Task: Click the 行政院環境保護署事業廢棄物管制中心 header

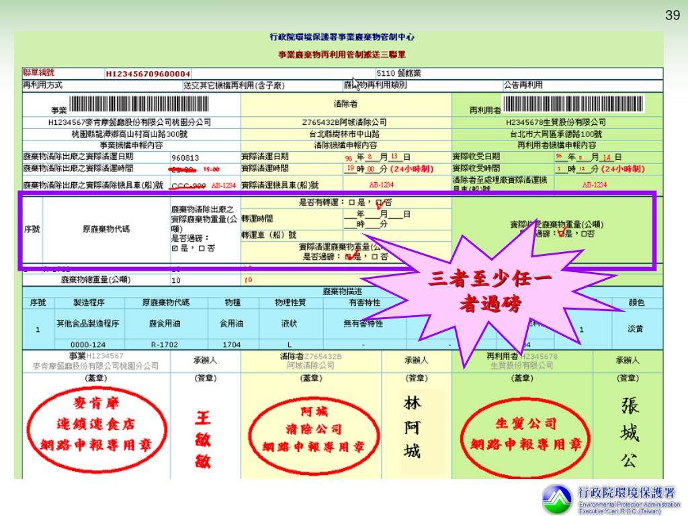Action: 342,38
